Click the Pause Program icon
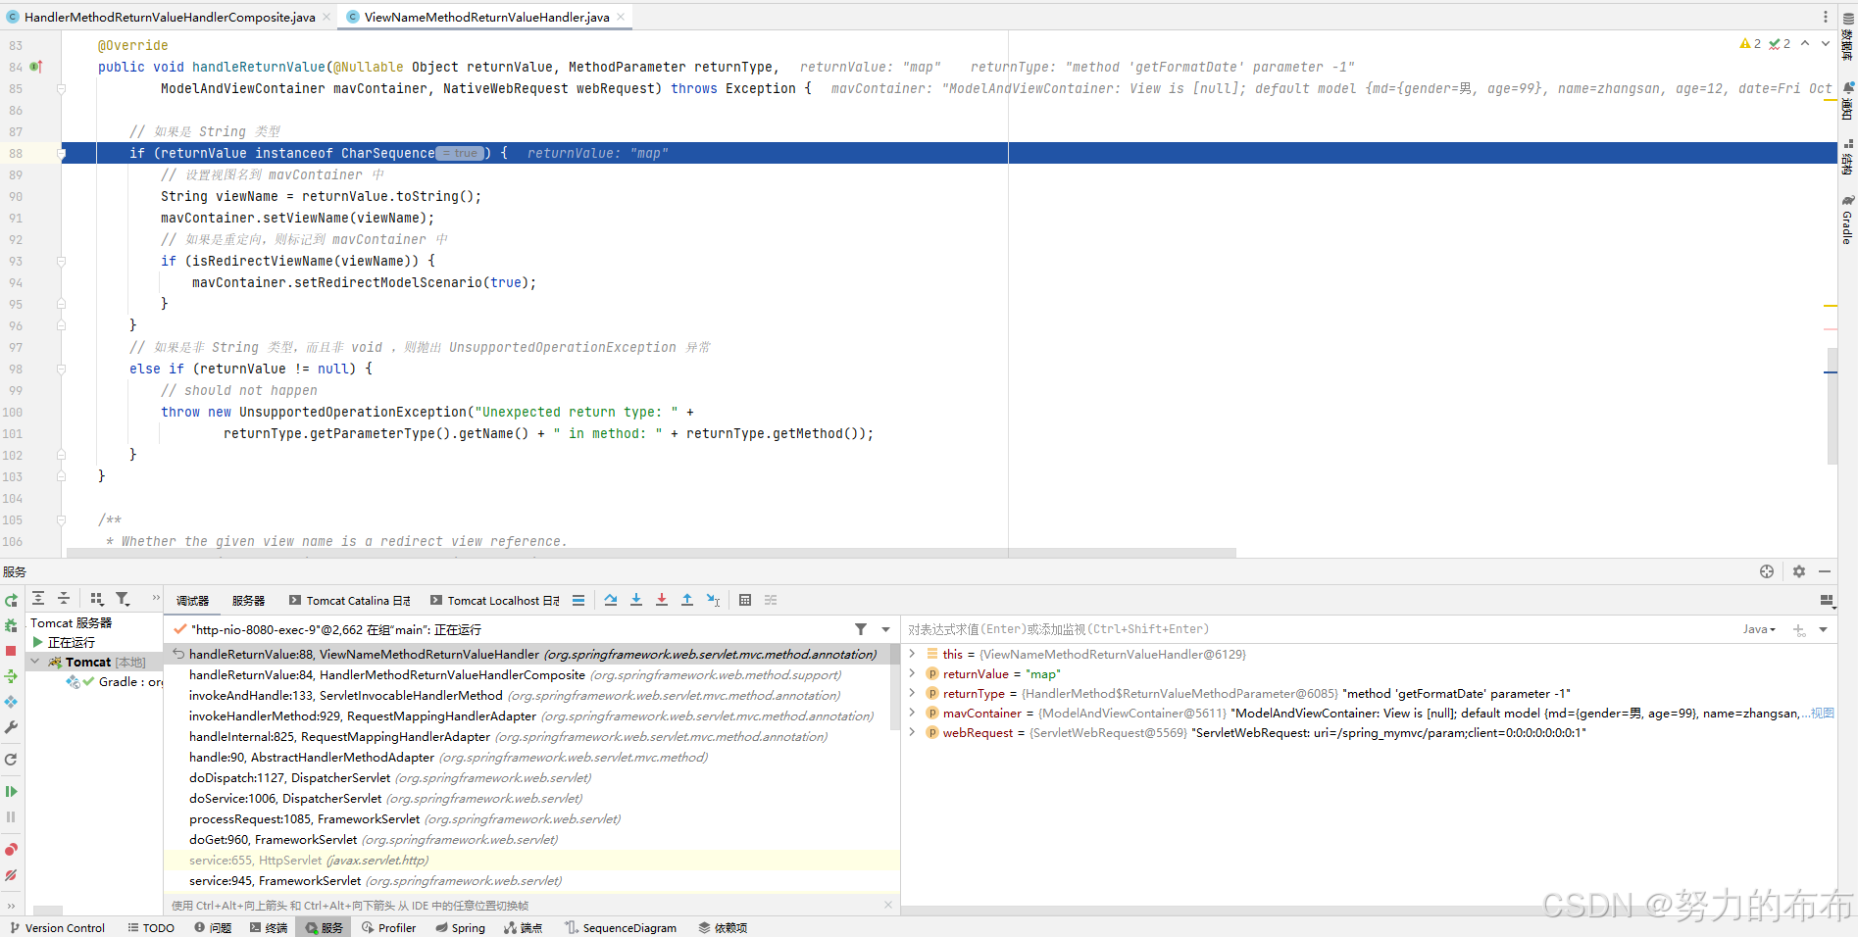The width and height of the screenshot is (1858, 937). tap(11, 816)
